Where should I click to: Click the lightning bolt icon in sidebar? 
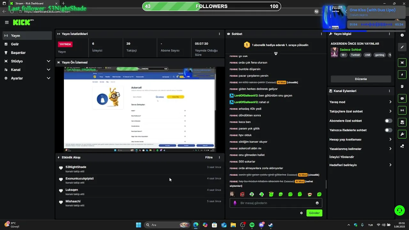(x=402, y=75)
